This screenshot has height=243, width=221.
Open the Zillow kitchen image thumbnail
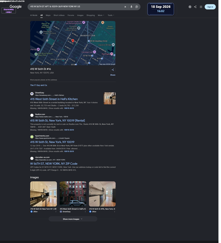(44, 194)
